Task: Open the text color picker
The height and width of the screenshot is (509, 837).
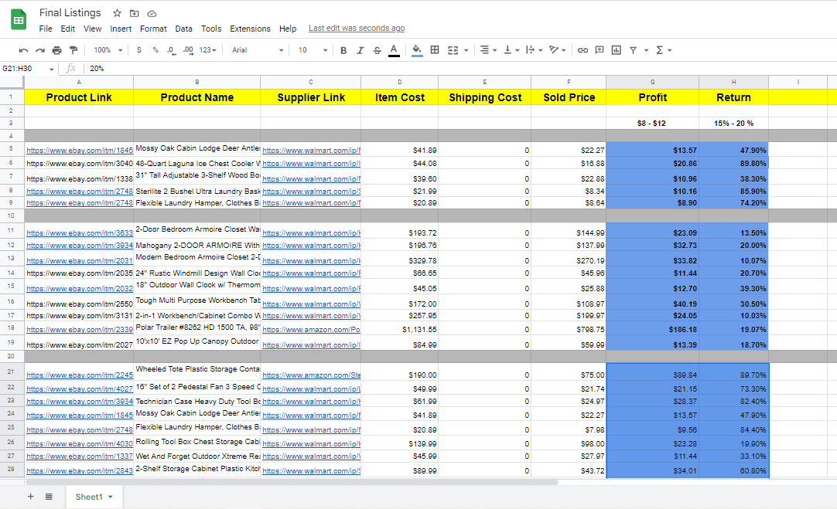Action: tap(394, 50)
